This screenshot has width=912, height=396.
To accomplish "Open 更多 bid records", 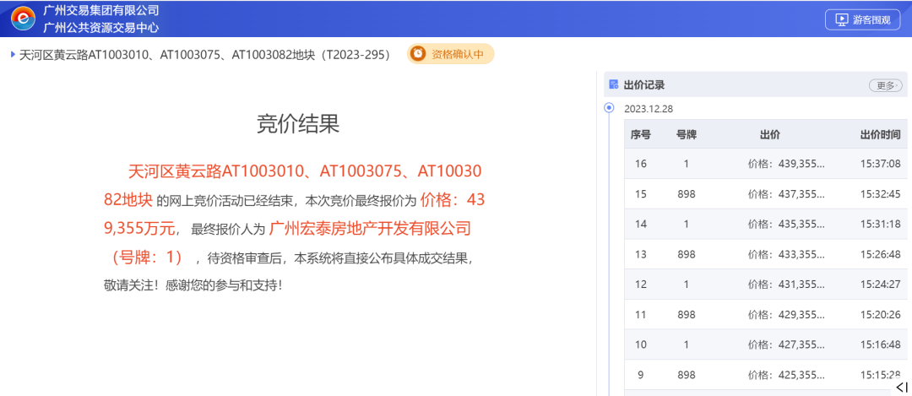I will 885,85.
